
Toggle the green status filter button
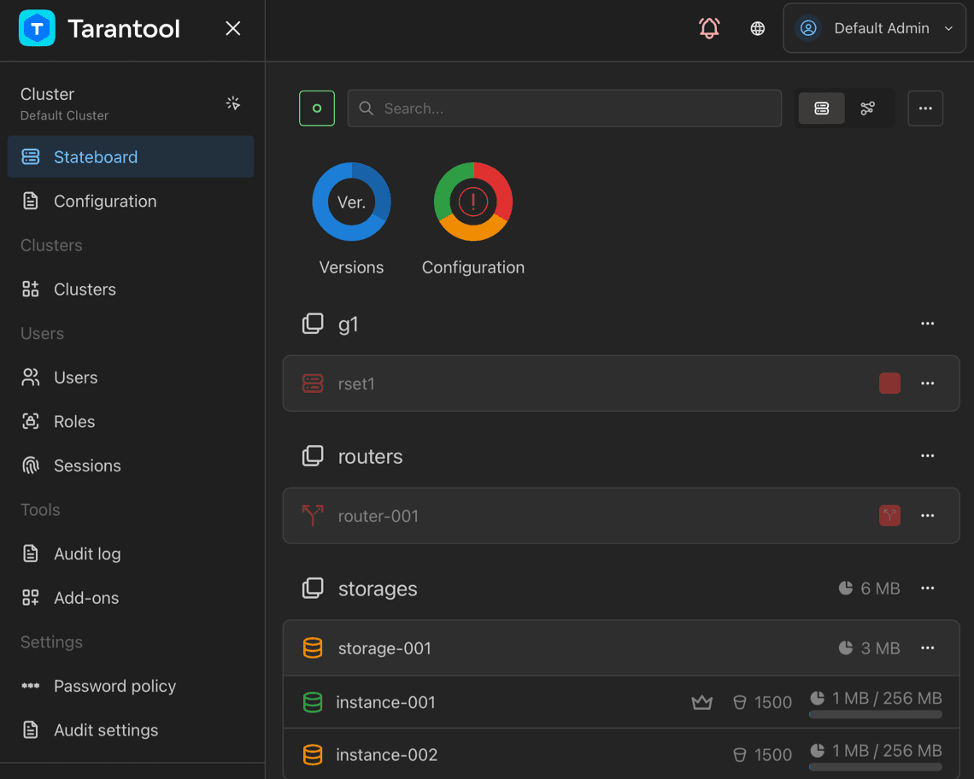(x=317, y=108)
